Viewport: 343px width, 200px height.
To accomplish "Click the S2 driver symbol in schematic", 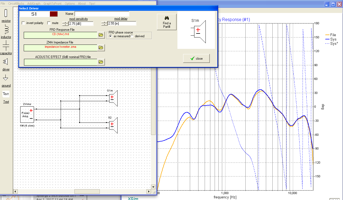I will coord(113,125).
